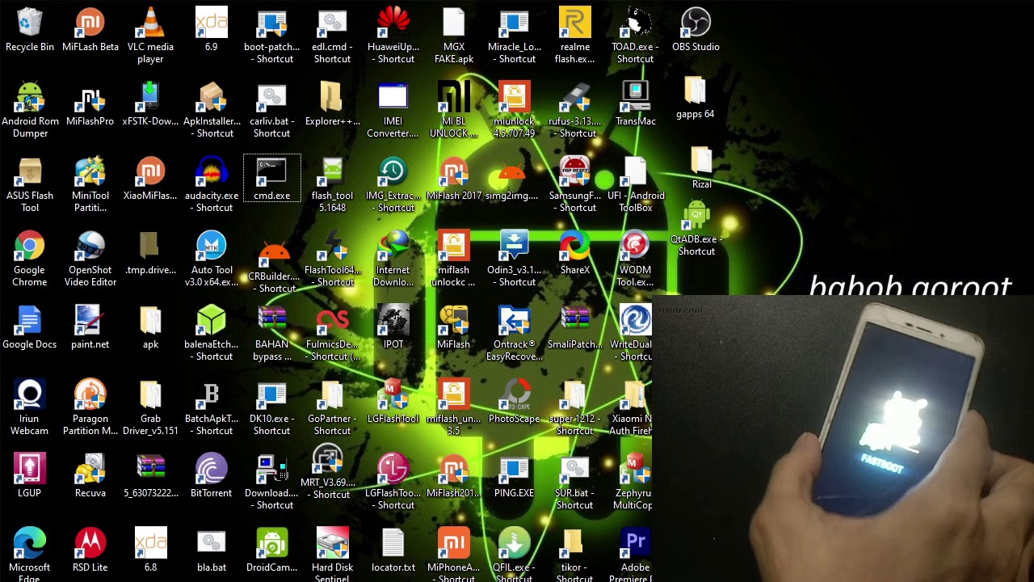Open the xda 6.9 icon

click(x=211, y=23)
